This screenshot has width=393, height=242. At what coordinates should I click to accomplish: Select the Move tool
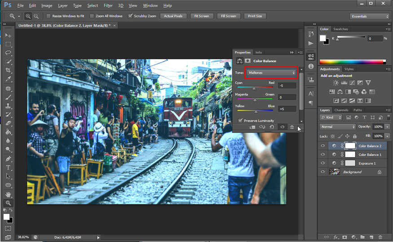point(8,35)
